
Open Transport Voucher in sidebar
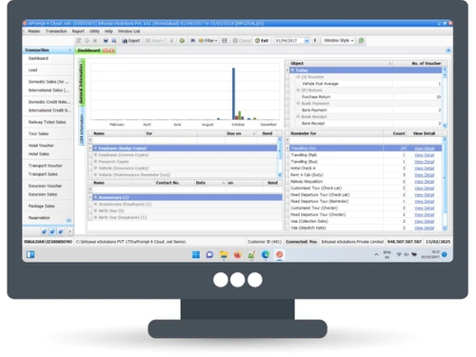point(46,166)
